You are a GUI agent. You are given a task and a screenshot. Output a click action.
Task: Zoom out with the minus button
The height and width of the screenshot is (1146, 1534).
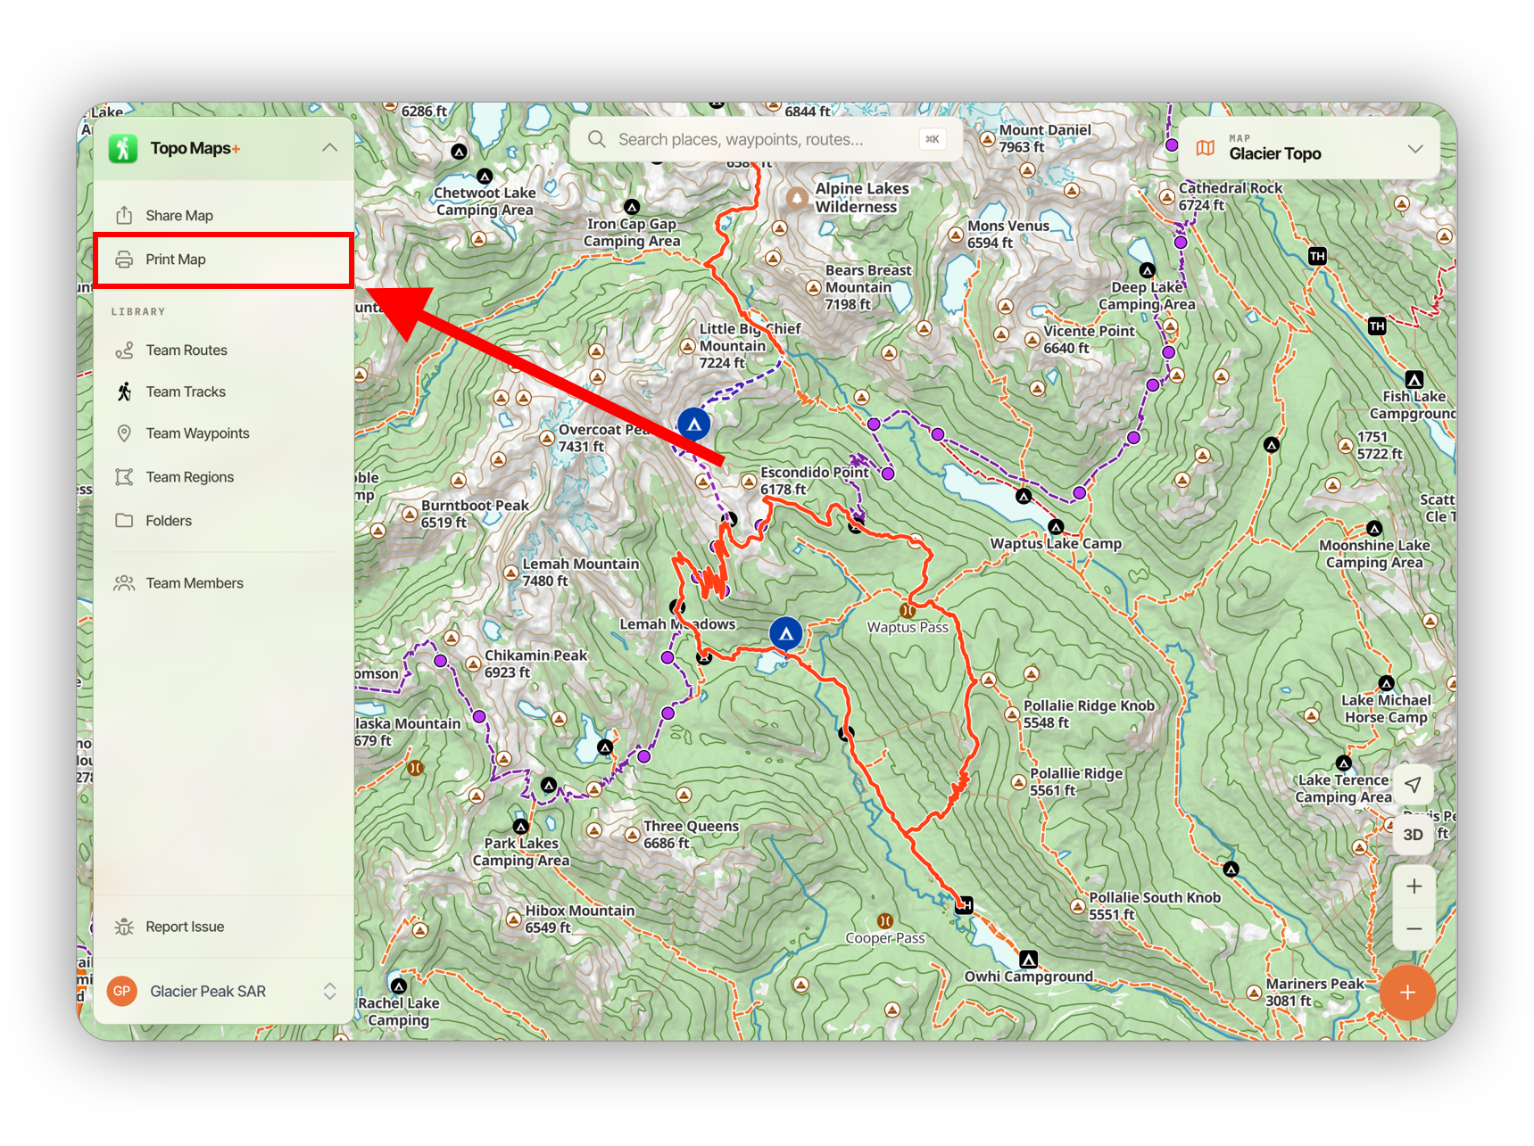pos(1414,928)
